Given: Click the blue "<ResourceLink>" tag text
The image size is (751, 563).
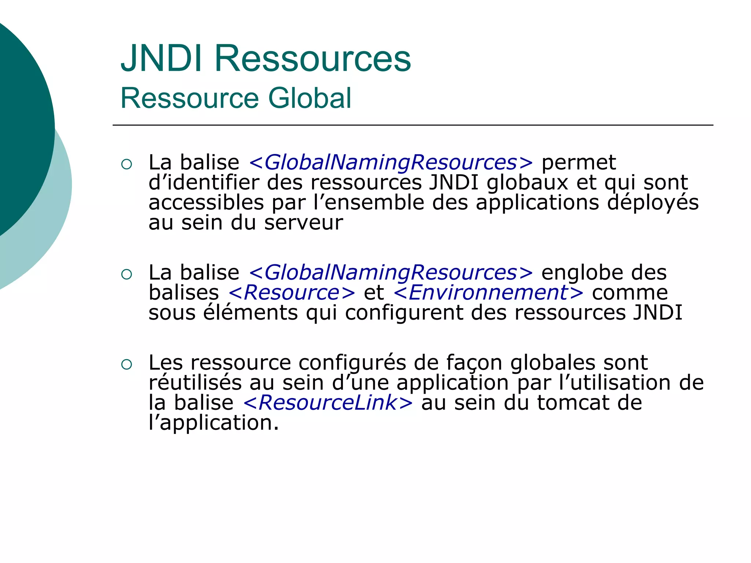Looking at the screenshot, I should 328,402.
